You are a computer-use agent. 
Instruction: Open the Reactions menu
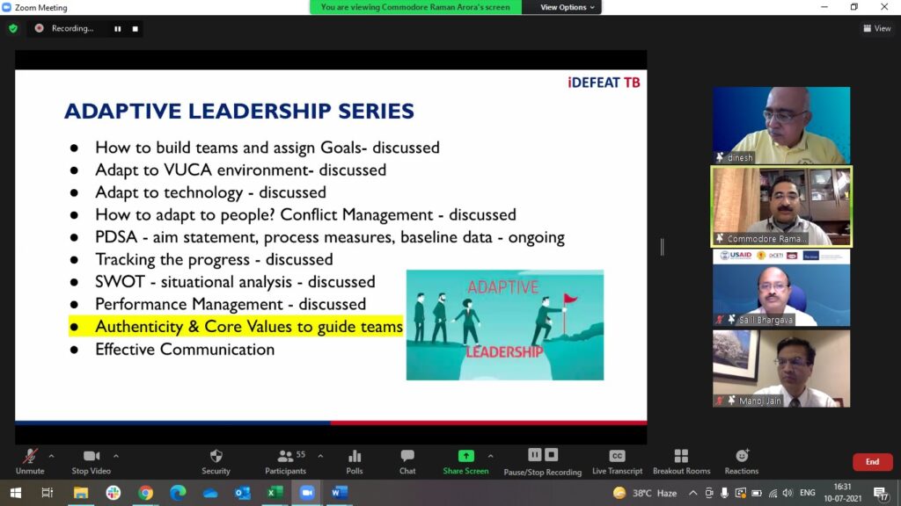click(x=742, y=459)
